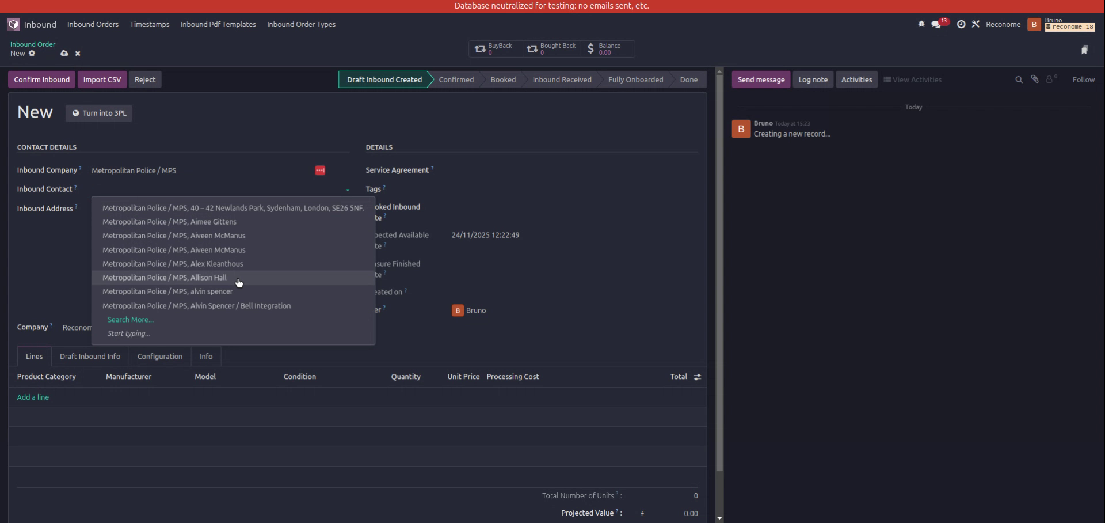Click Add a line under the Lines table
Image resolution: width=1105 pixels, height=523 pixels.
click(33, 397)
